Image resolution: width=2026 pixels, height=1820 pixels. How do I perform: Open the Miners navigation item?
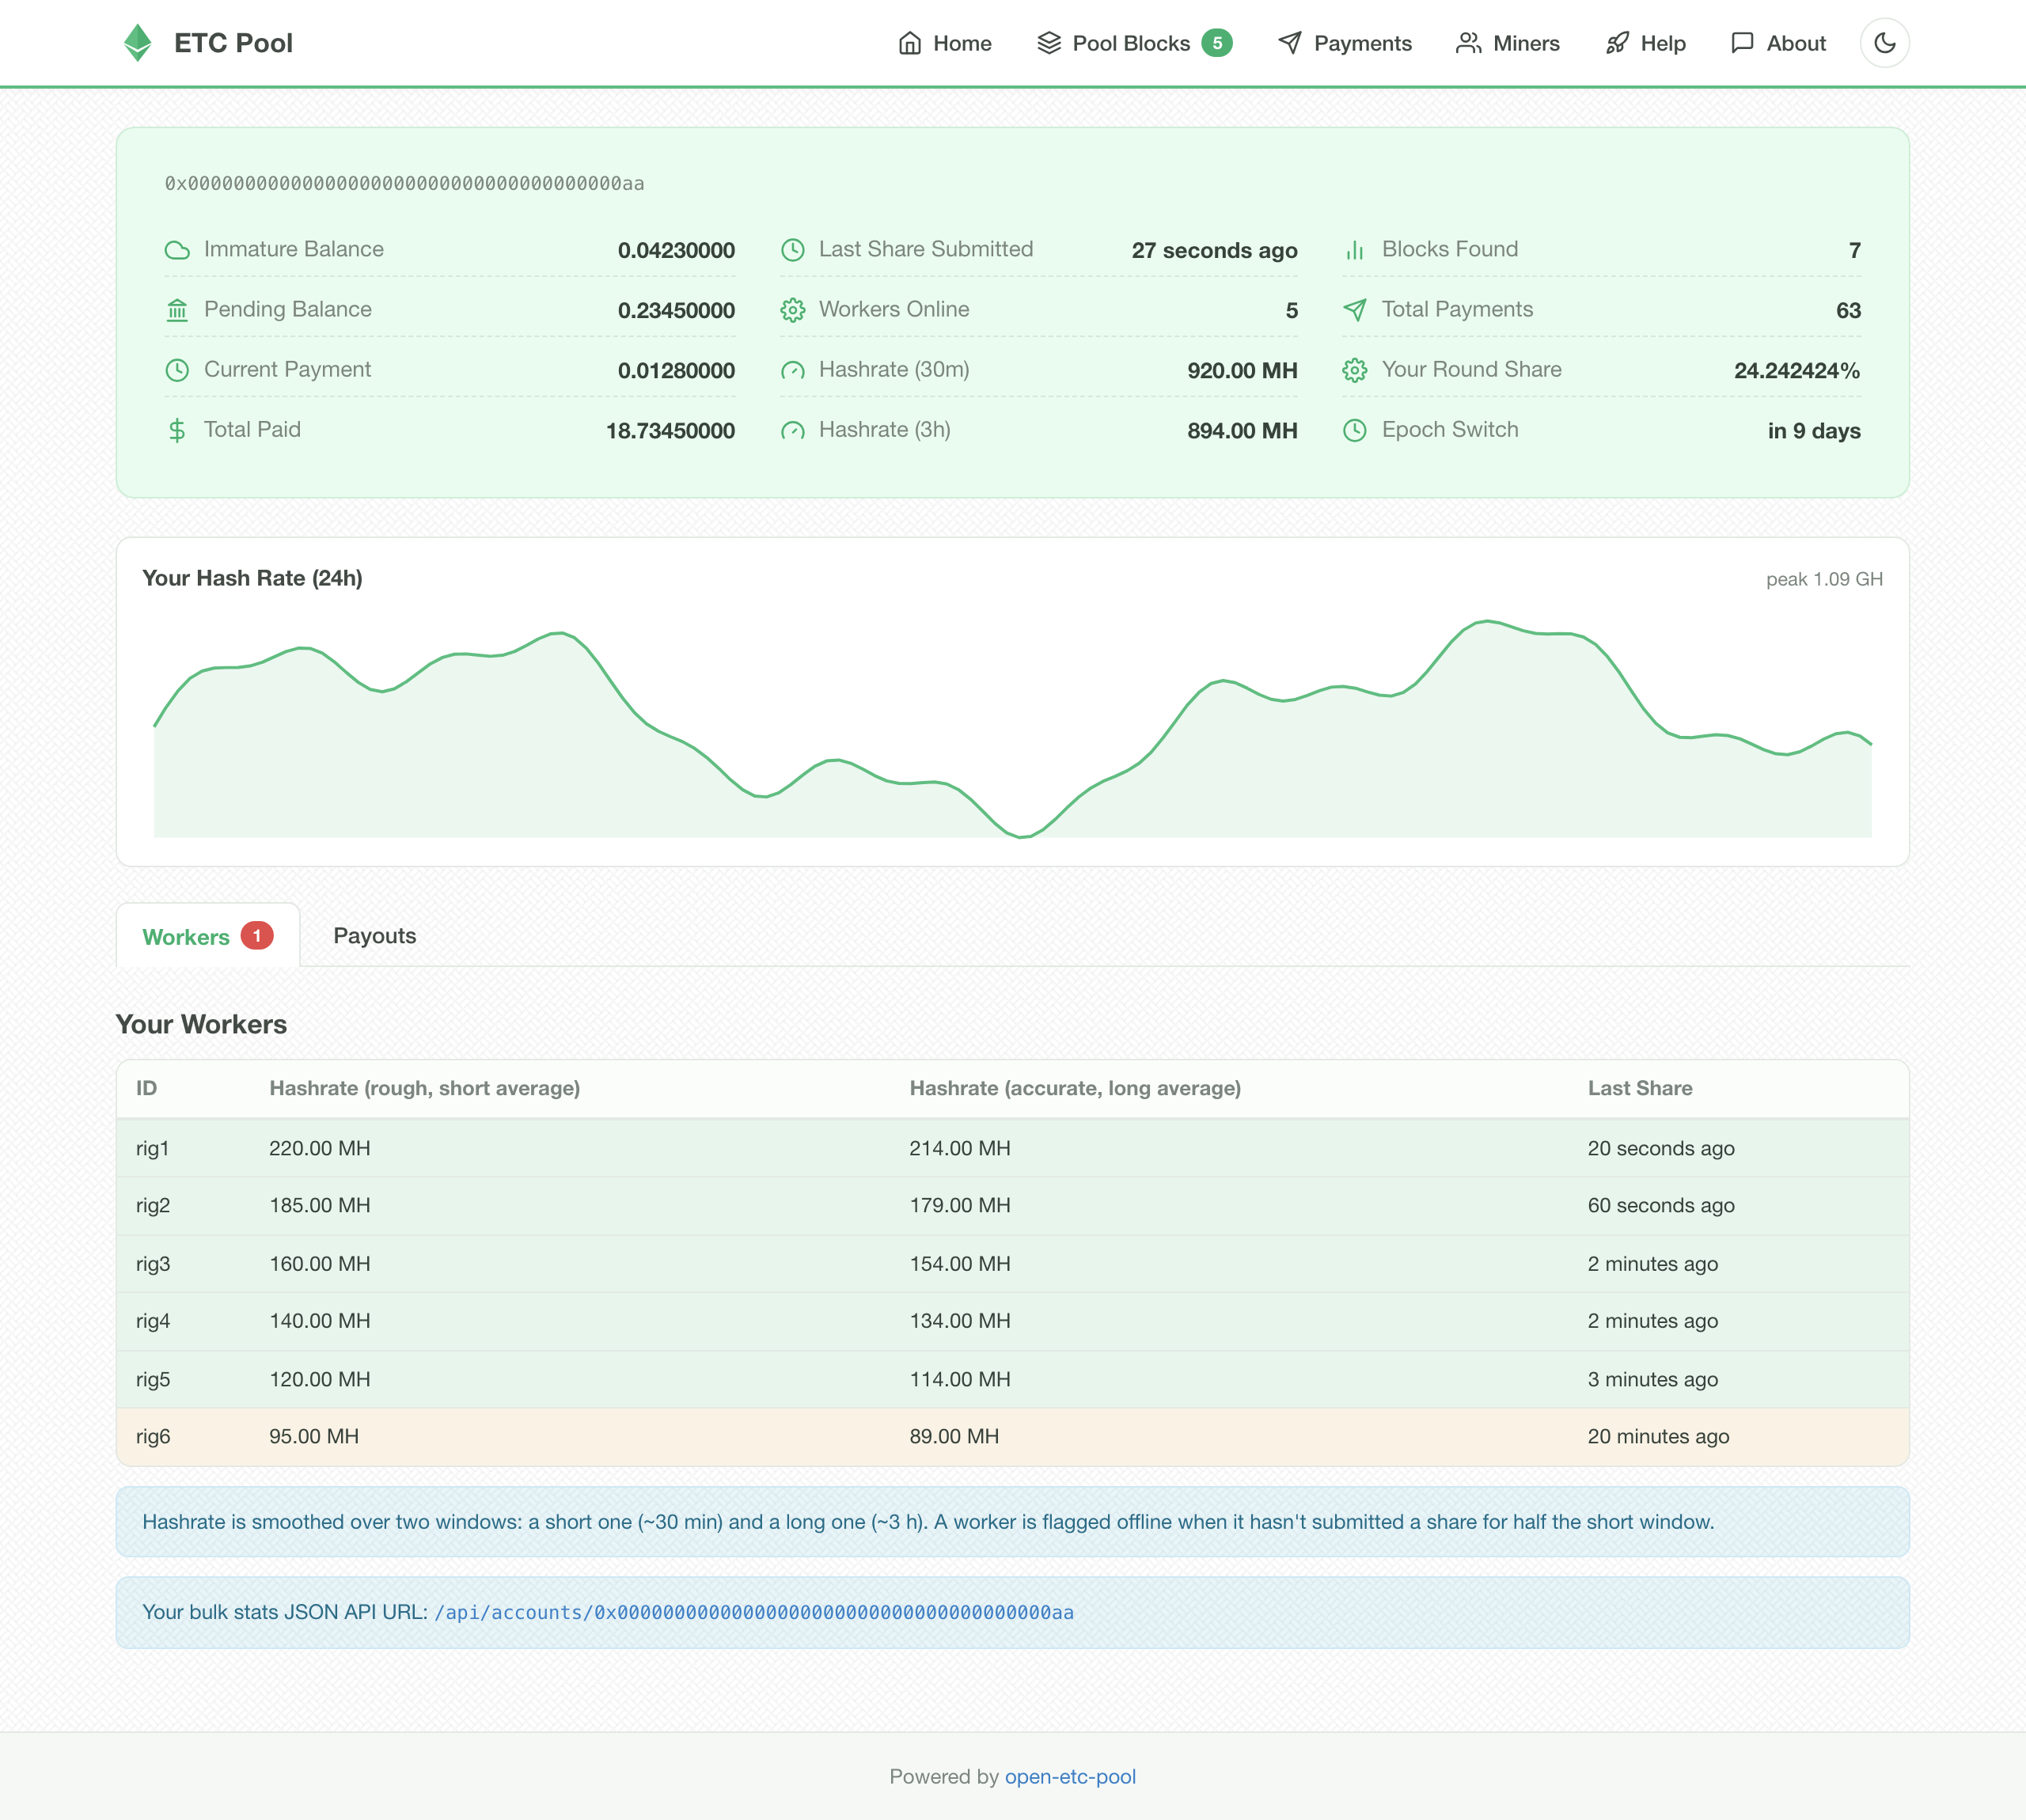click(x=1508, y=43)
